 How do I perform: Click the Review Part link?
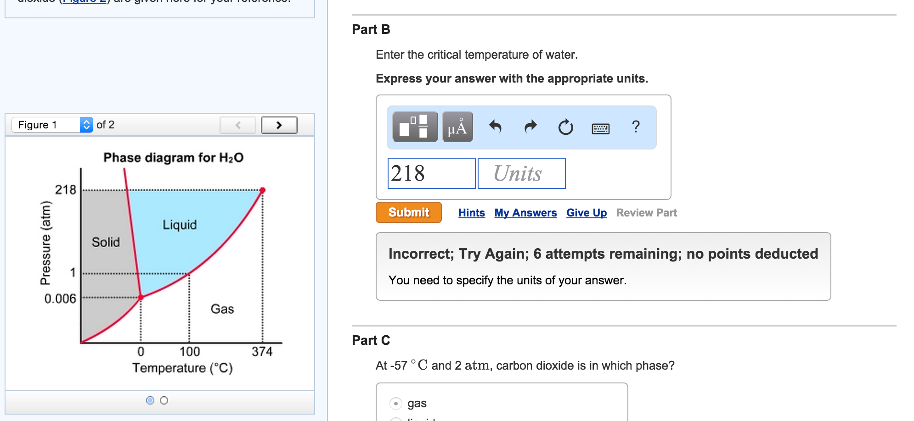point(647,213)
